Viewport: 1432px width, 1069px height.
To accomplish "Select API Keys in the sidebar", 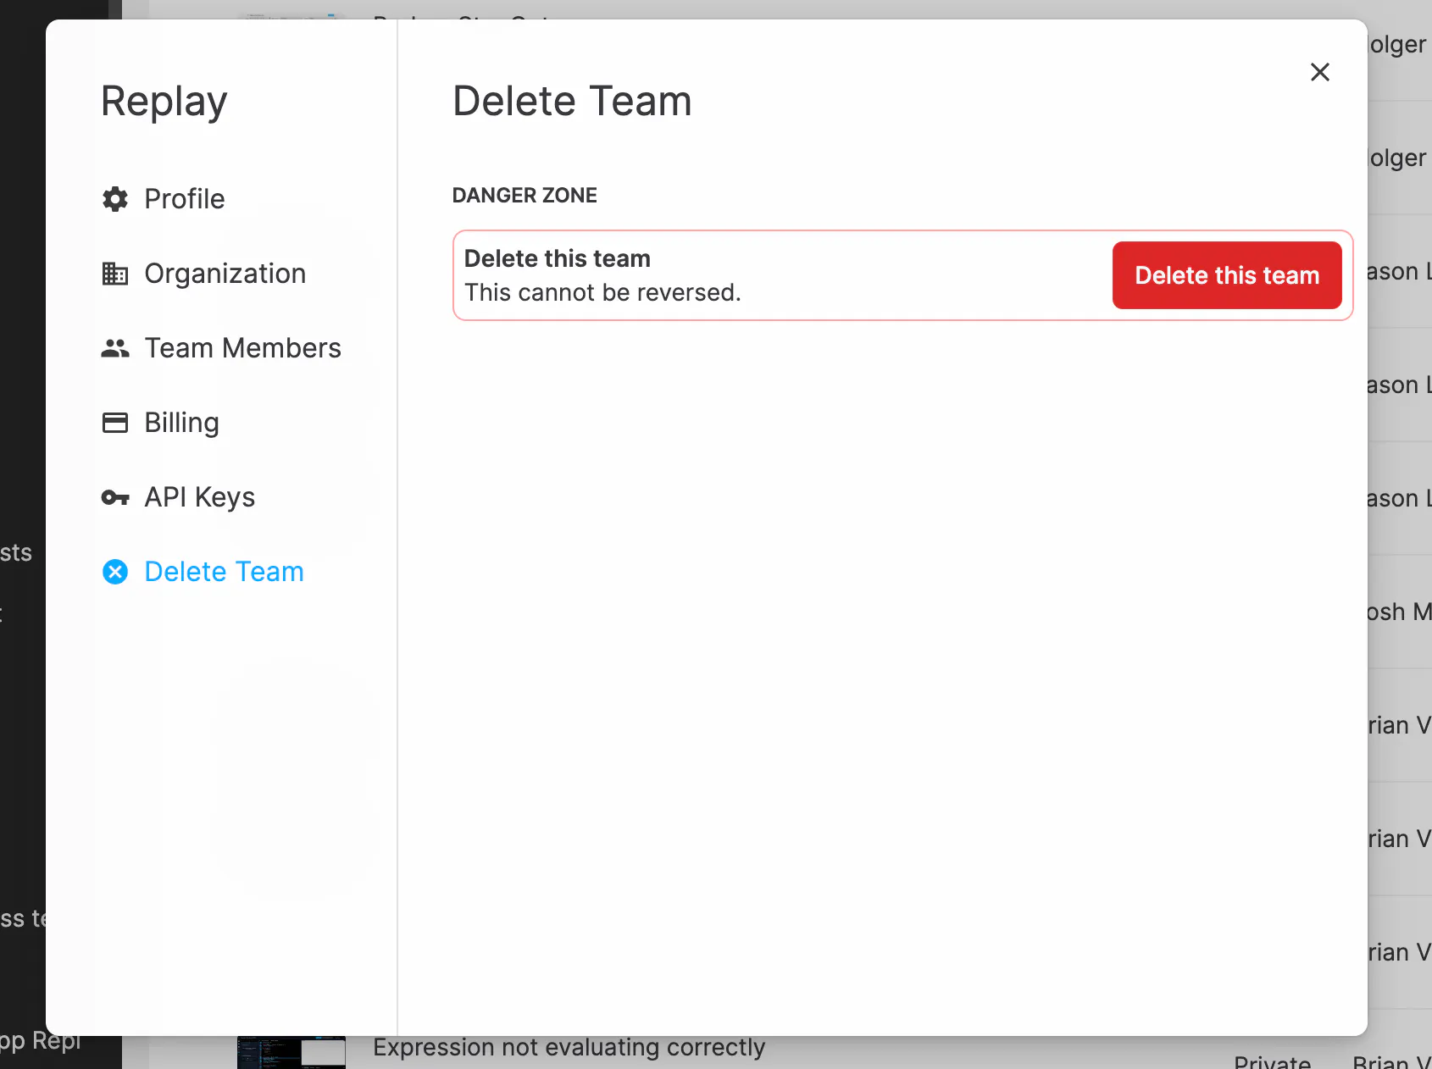I will coord(200,497).
